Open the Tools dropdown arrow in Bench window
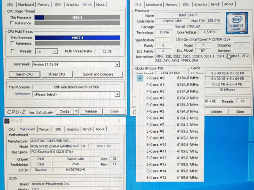The height and width of the screenshot is (190, 254). click(76, 111)
